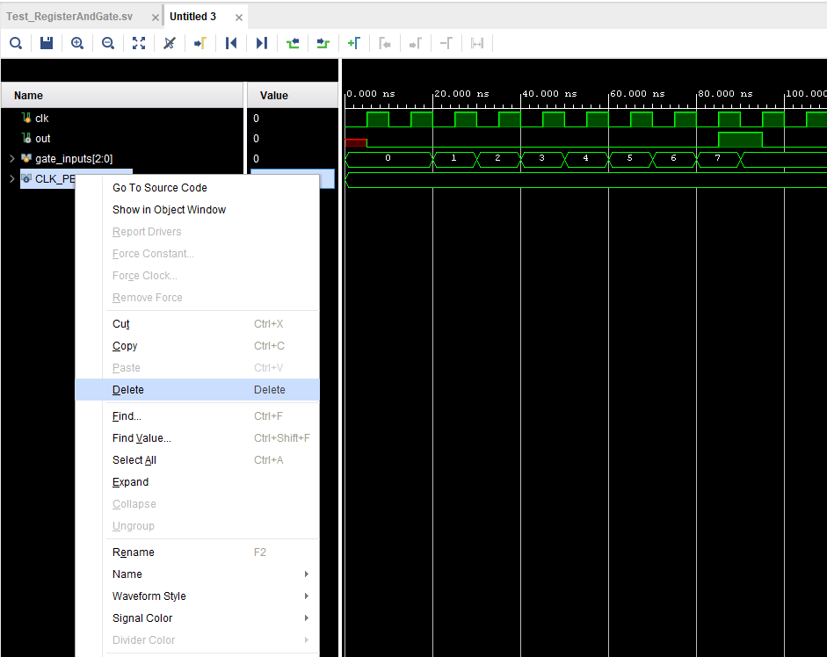Click the Next marker toolbar icon
This screenshot has height=657, width=827.
(416, 43)
